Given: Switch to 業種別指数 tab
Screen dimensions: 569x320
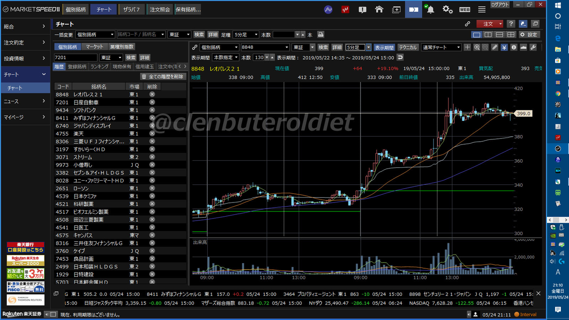Looking at the screenshot, I should [122, 46].
